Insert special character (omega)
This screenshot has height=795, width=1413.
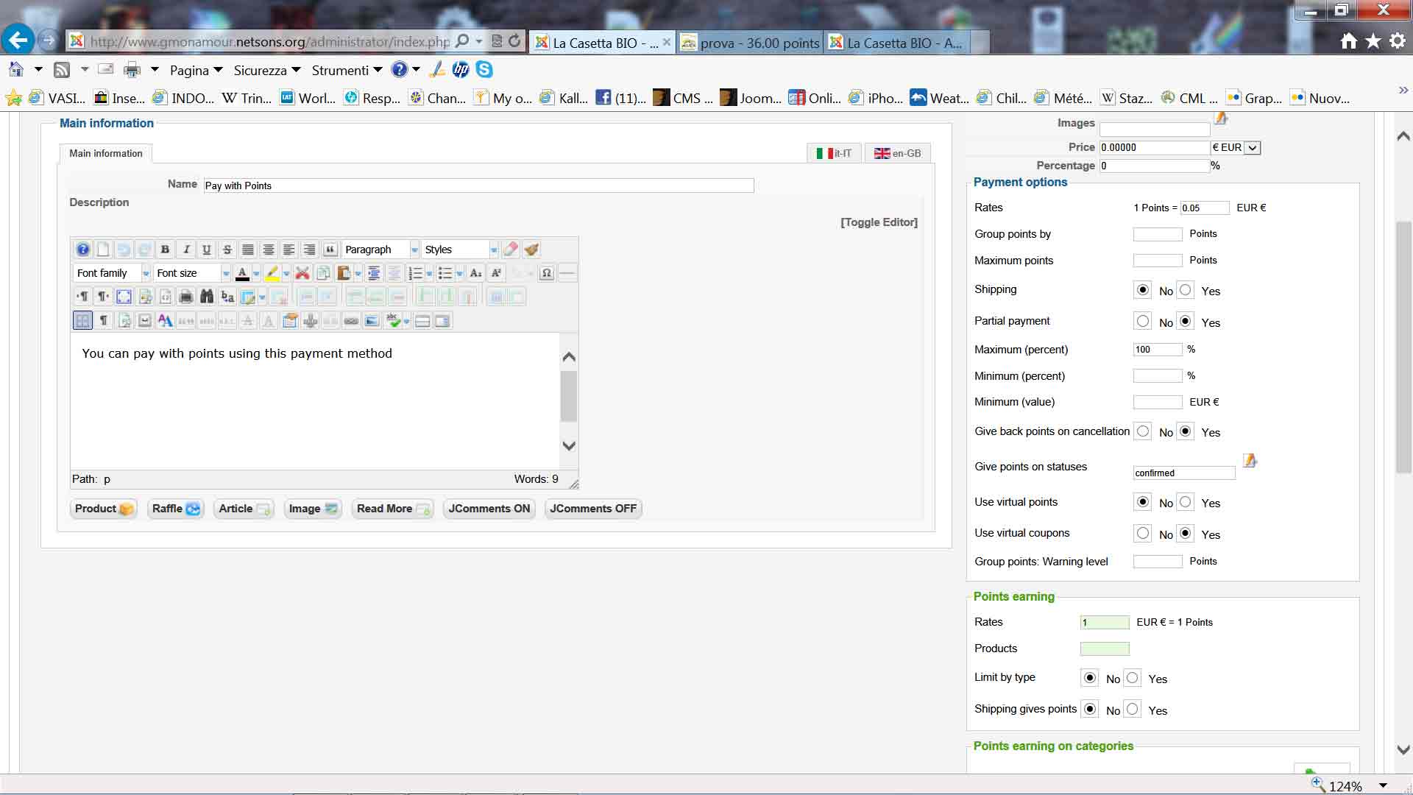click(546, 273)
